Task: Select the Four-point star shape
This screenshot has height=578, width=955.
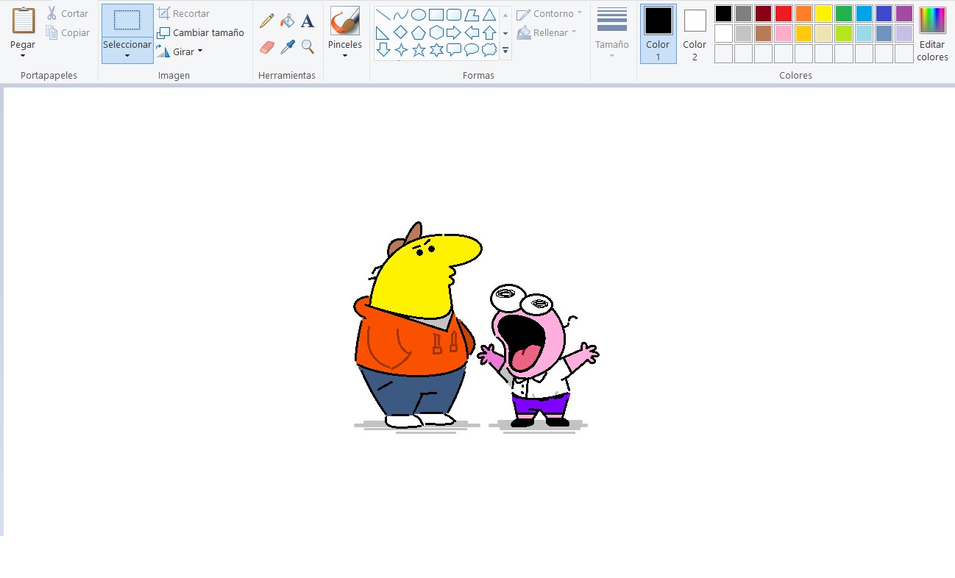Action: point(401,50)
